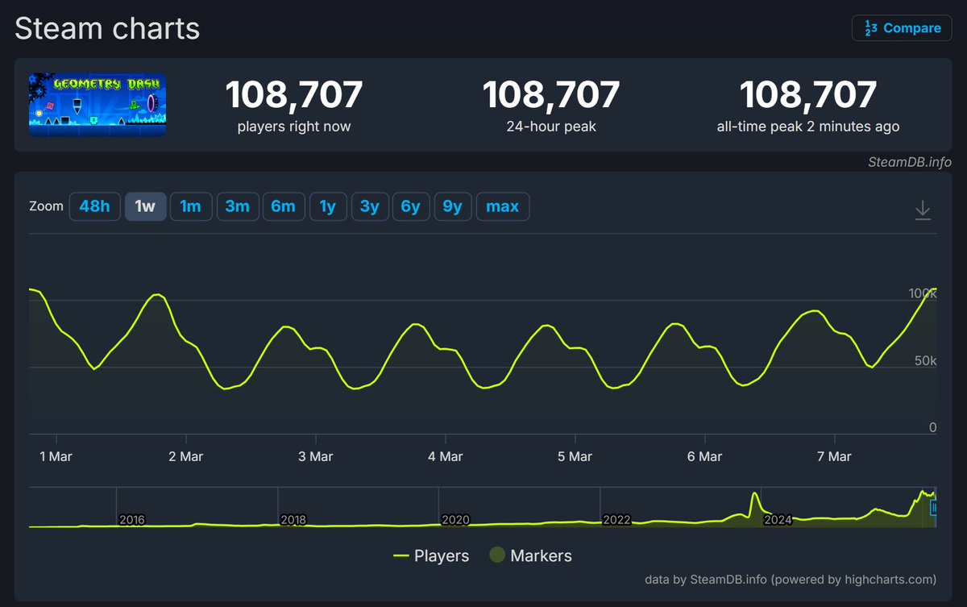
Task: Set chart zoom to 6m
Action: pos(283,206)
